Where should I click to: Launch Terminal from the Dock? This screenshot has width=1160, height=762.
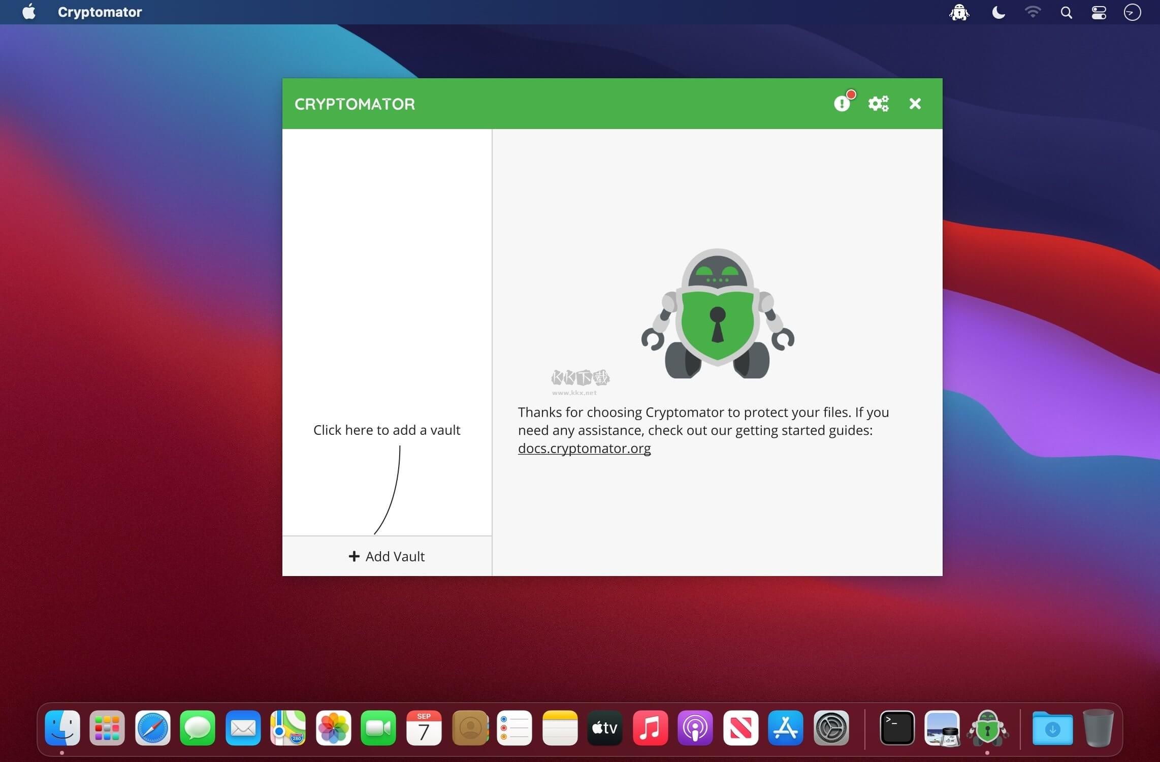tap(897, 728)
